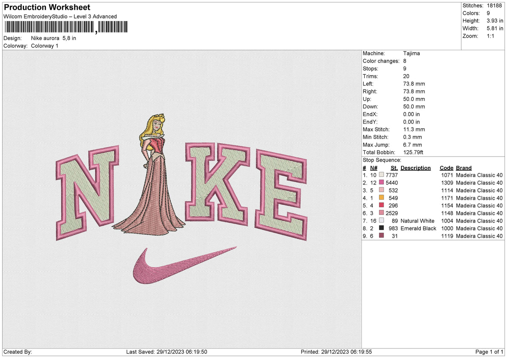Click the 'Stop Sequence:' heading
507x358 pixels.
click(382, 160)
